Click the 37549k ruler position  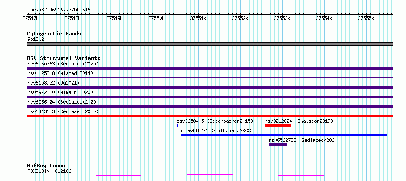pos(115,18)
